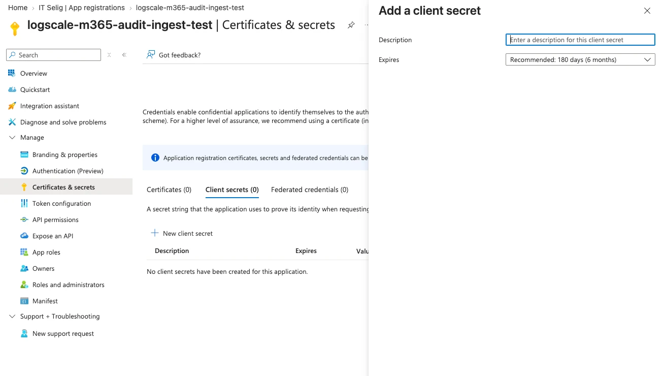Click the Authentication (Preview) icon
The width and height of the screenshot is (664, 376).
(24, 171)
